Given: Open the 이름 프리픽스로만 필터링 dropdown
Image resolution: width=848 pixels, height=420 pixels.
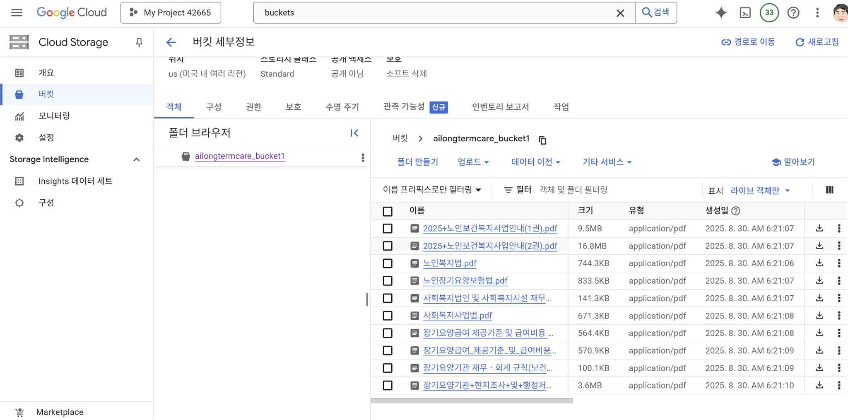Looking at the screenshot, I should pyautogui.click(x=432, y=190).
